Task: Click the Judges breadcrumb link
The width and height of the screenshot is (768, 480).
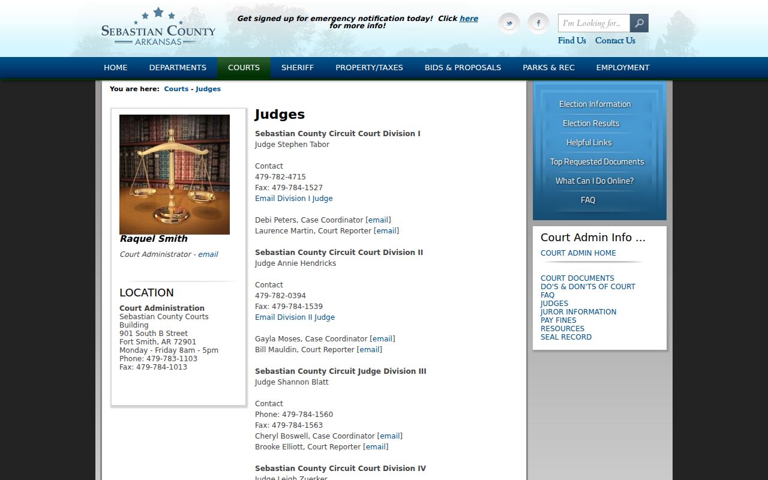Action: pos(208,89)
